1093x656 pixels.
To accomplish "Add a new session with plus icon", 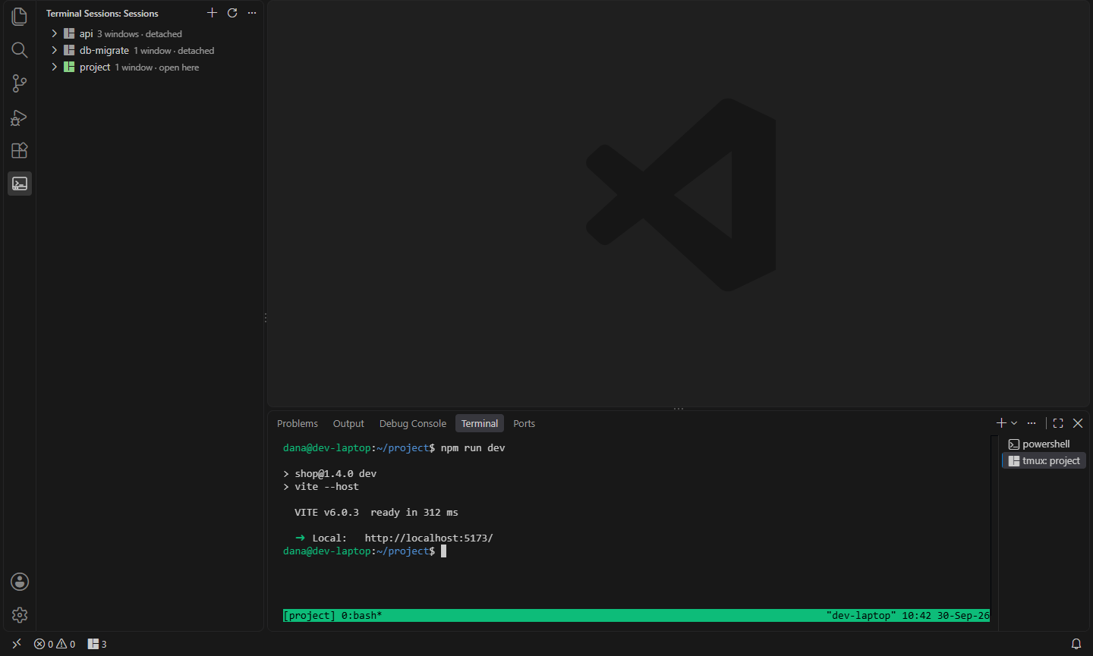I will (213, 13).
